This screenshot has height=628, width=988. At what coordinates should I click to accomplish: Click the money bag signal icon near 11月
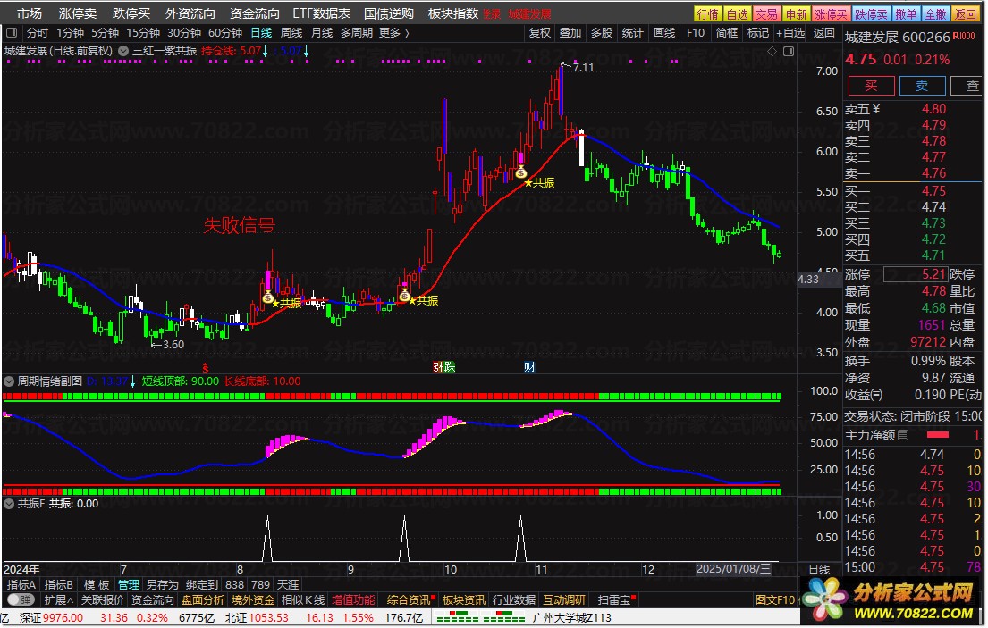tap(520, 172)
